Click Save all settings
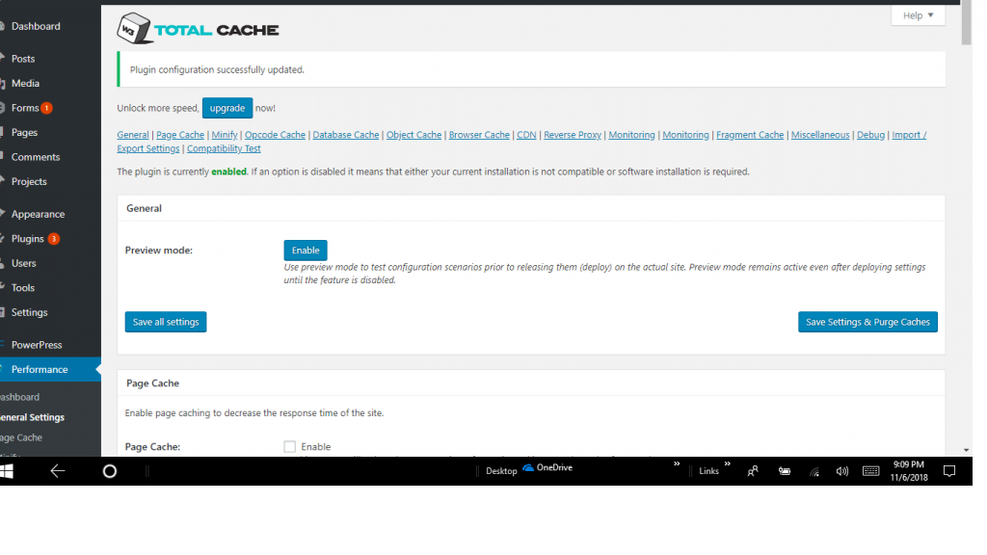Image resolution: width=987 pixels, height=555 pixels. (x=166, y=322)
